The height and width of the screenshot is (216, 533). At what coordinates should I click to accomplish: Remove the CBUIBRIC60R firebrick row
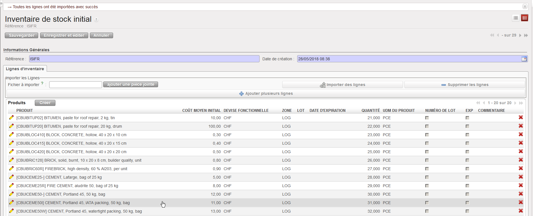coord(521,168)
